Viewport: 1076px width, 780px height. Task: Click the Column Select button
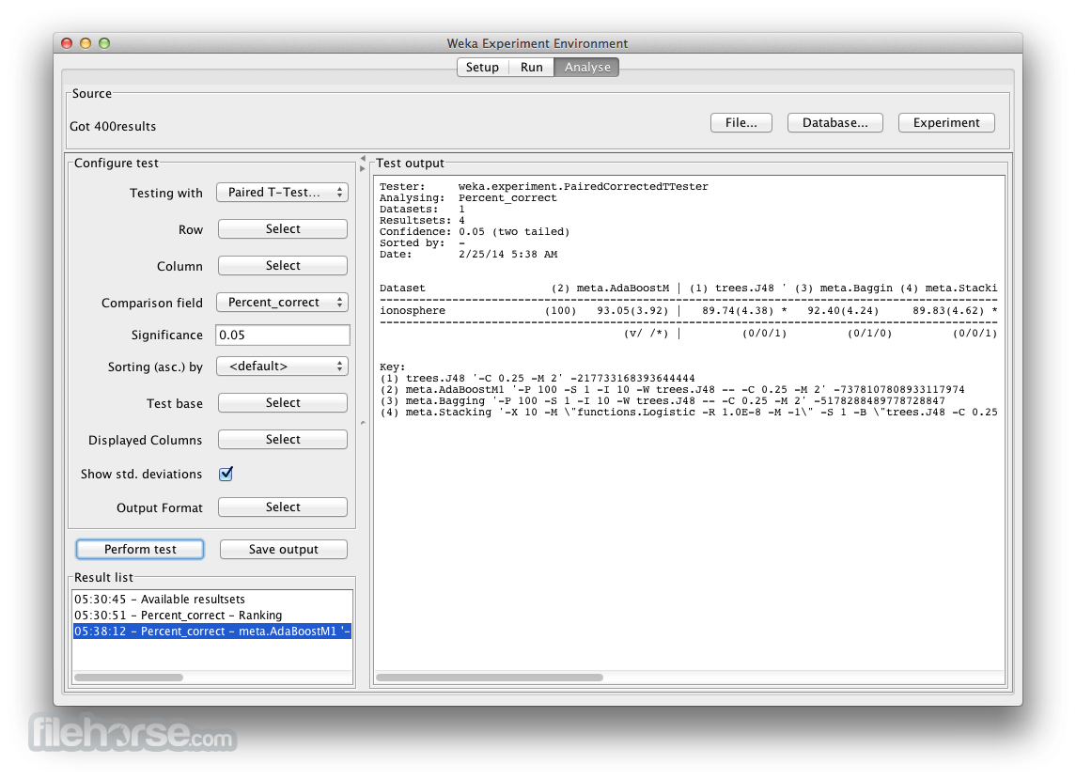click(283, 266)
